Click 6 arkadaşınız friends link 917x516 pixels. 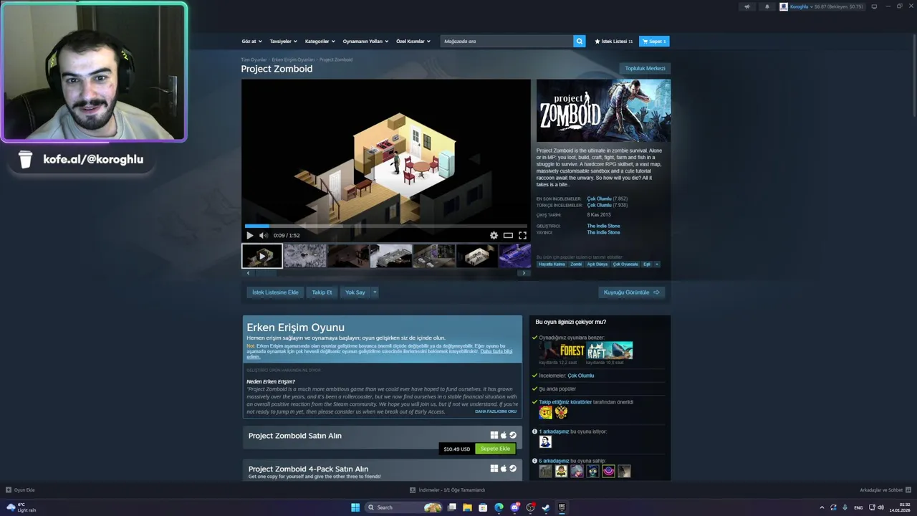pos(554,461)
